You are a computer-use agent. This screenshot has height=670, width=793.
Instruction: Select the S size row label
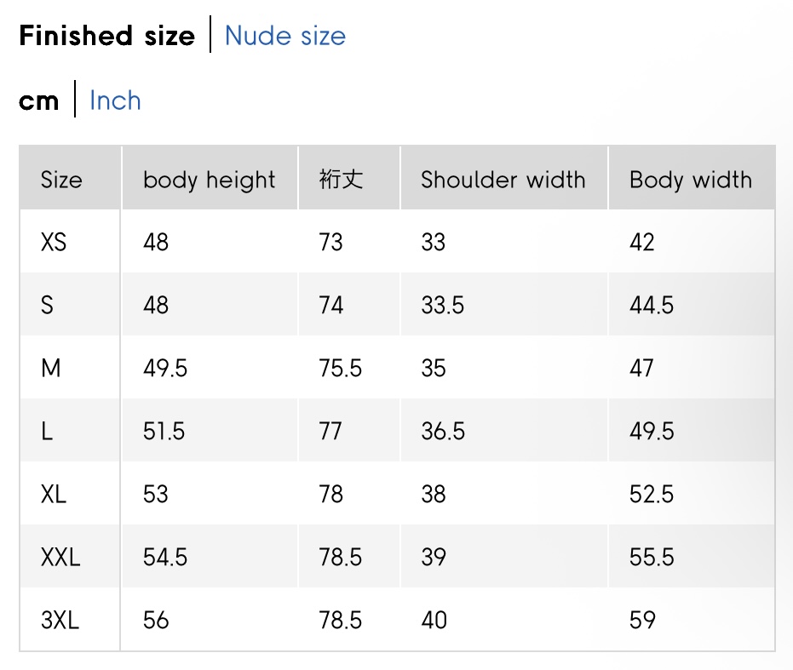[47, 305]
